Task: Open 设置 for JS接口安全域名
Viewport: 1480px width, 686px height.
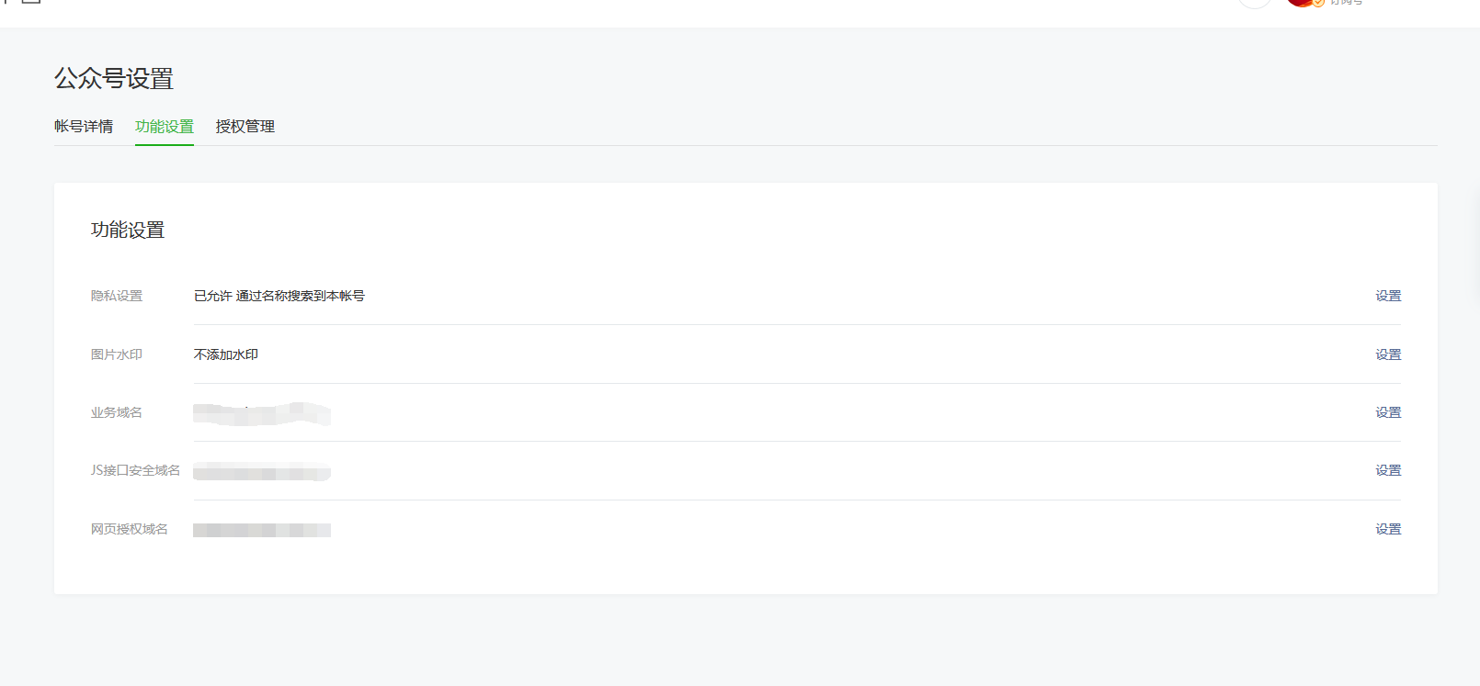Action: (x=1388, y=470)
